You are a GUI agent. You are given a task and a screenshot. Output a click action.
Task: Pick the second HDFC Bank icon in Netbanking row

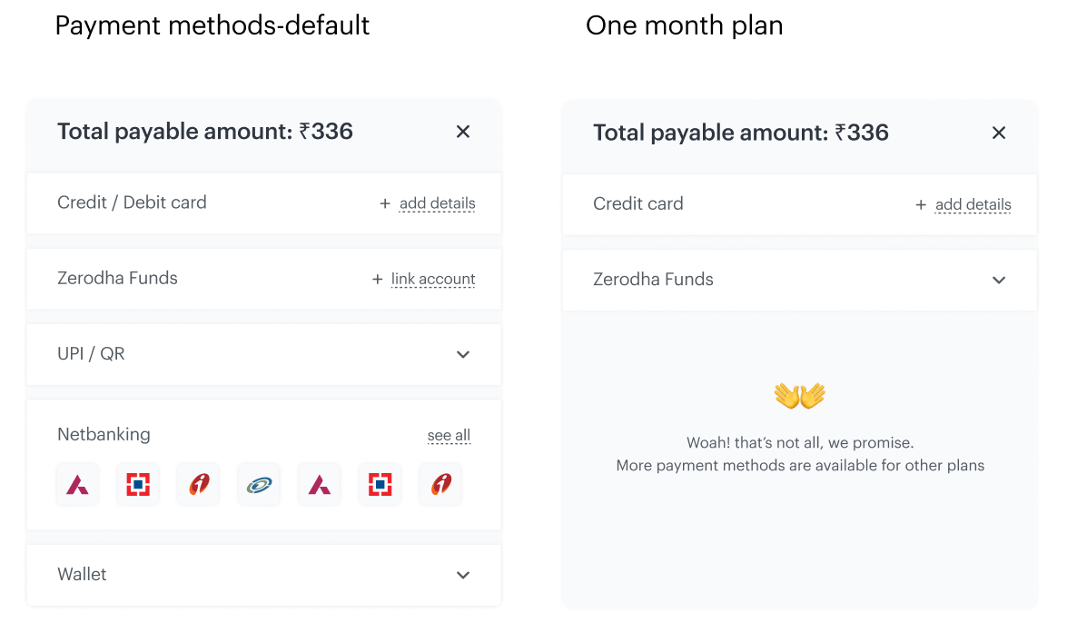point(380,485)
